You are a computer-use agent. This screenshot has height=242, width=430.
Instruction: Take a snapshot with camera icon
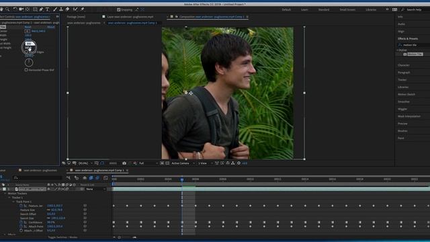click(x=124, y=163)
